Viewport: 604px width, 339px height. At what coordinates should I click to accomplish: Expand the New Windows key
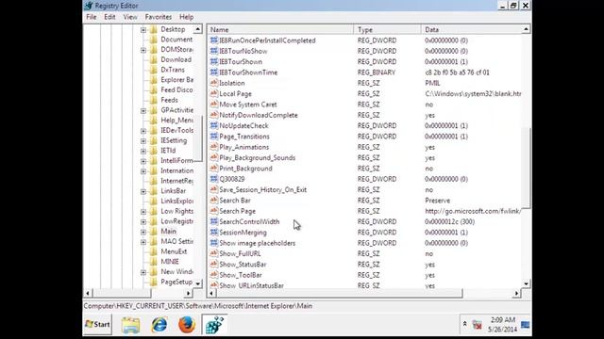143,272
